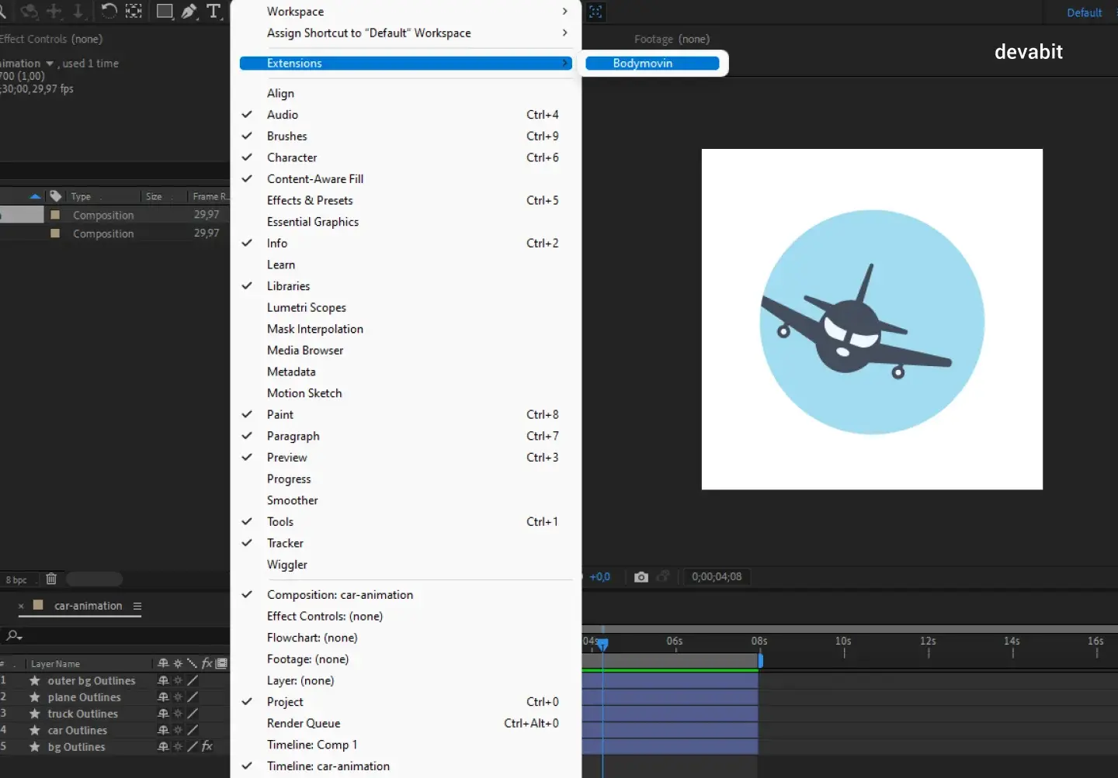Click the fx switch on bg Outlines layer
Viewport: 1118px width, 778px height.
207,747
